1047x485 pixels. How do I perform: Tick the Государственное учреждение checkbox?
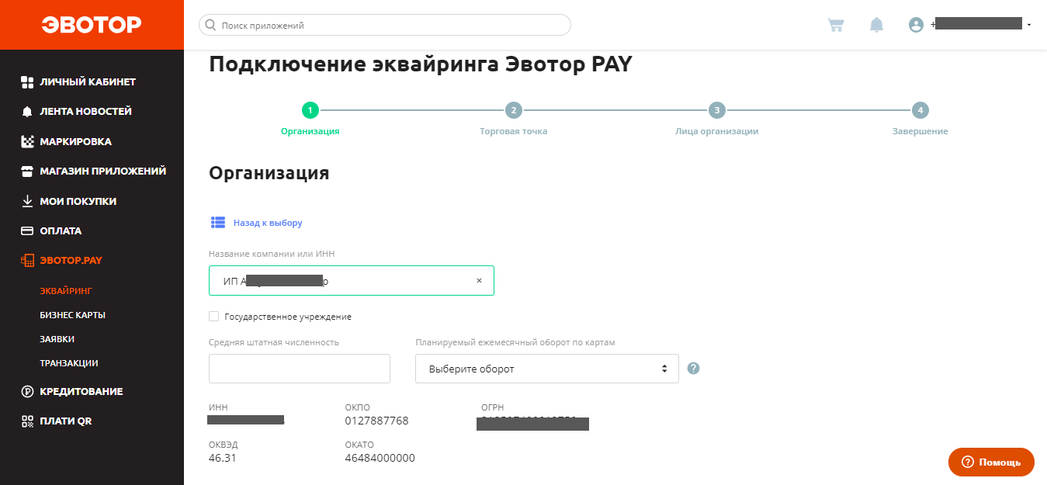(214, 317)
